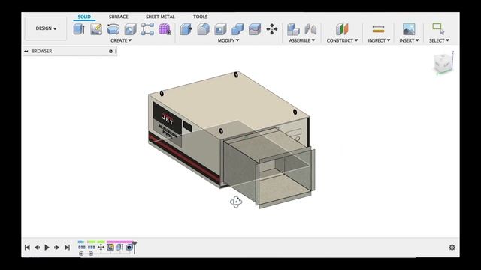Collapse the Browser panel with double arrows
The width and height of the screenshot is (481, 270).
[26, 52]
